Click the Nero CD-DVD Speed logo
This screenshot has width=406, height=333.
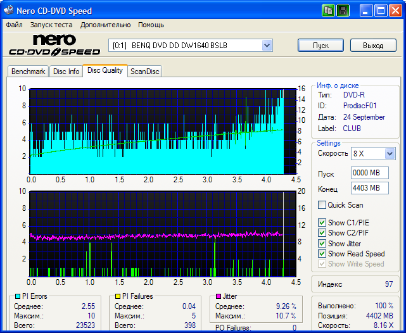(x=54, y=46)
